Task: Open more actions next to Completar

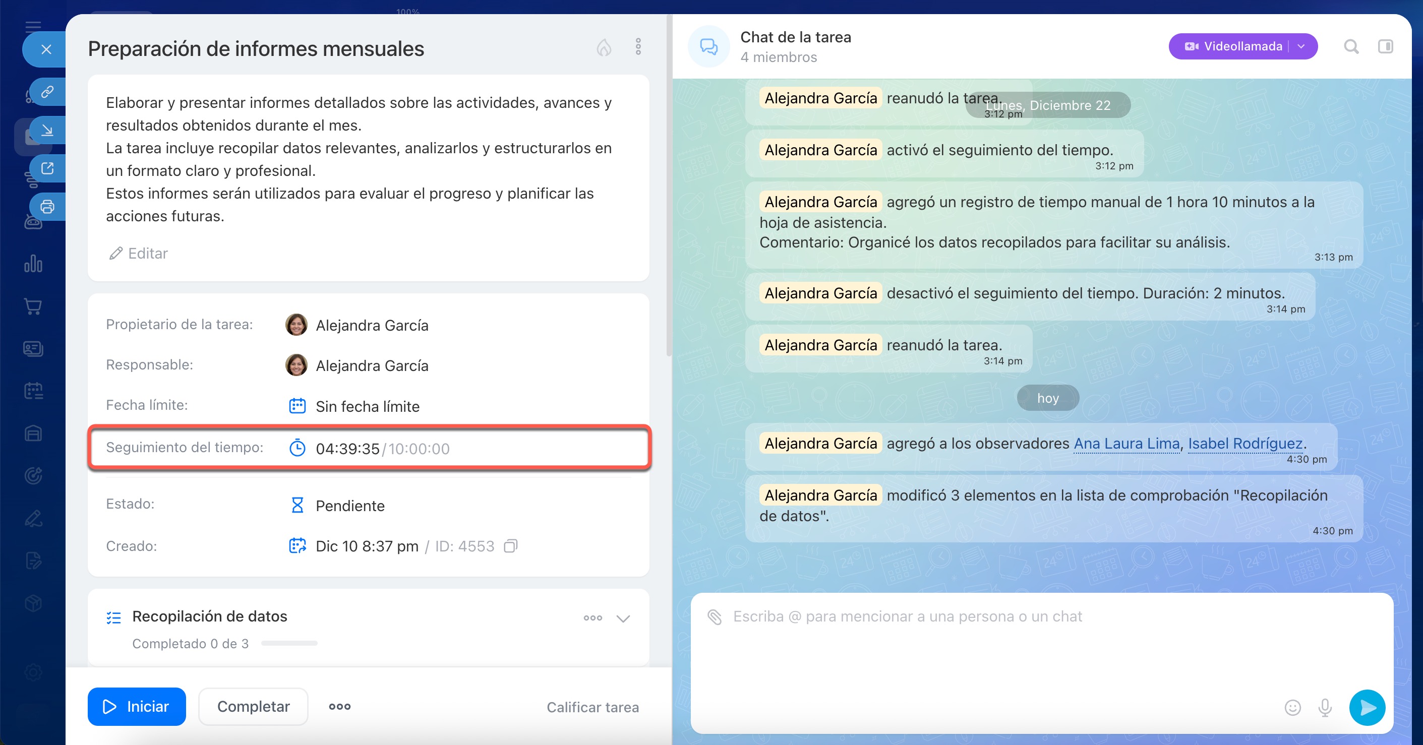Action: 340,706
